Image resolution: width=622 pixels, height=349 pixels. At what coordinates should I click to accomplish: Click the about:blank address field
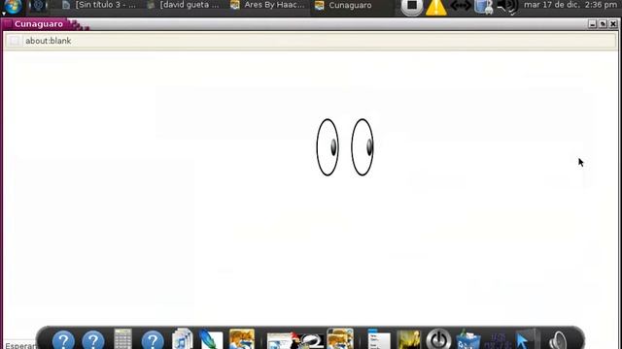[x=311, y=41]
